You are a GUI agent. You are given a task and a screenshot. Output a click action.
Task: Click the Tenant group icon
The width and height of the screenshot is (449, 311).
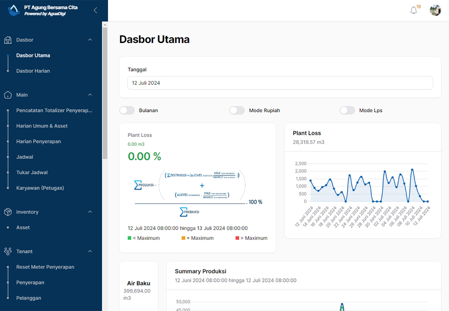coord(8,251)
